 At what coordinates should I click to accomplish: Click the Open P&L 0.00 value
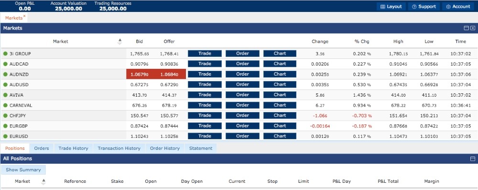[x=25, y=9]
